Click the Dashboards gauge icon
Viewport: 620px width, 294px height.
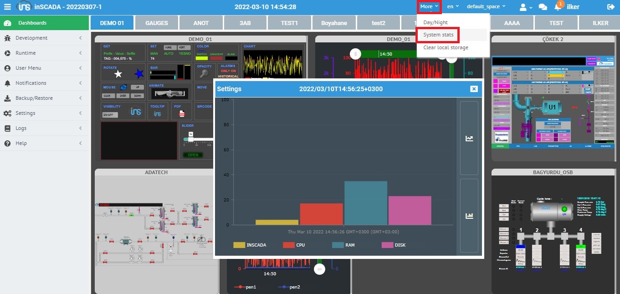tap(7, 23)
